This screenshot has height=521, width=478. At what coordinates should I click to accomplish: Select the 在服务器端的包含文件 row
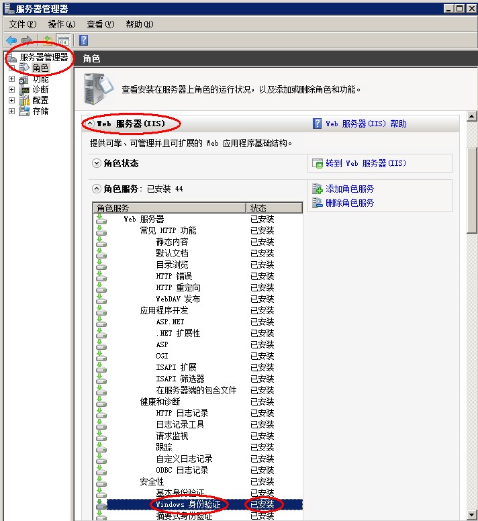click(x=198, y=390)
